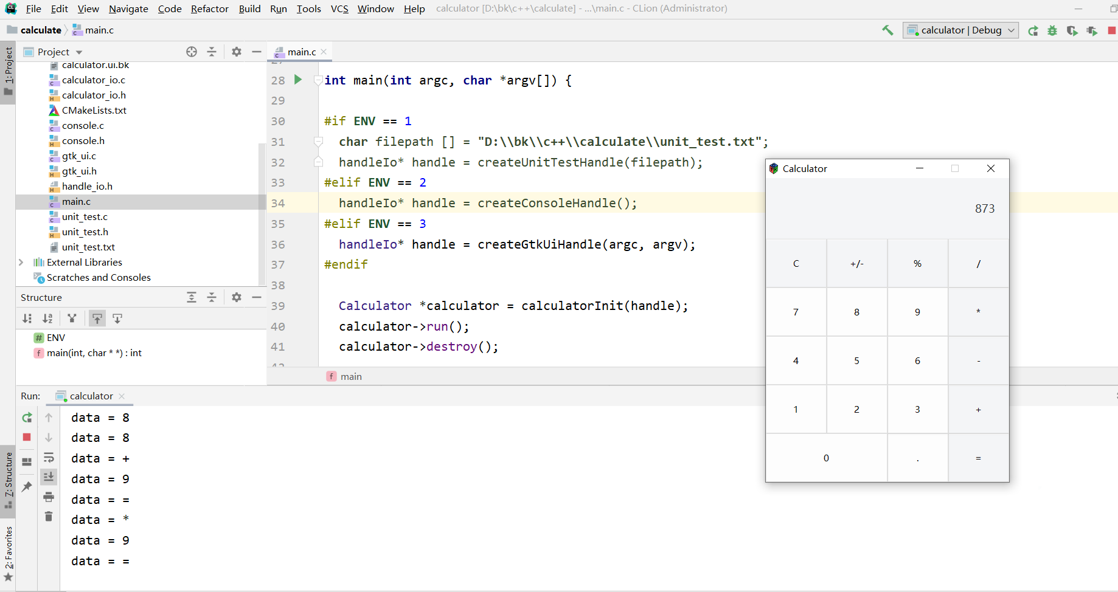
Task: Toggle Autoscroll from Source in Structure panel
Action: (117, 318)
